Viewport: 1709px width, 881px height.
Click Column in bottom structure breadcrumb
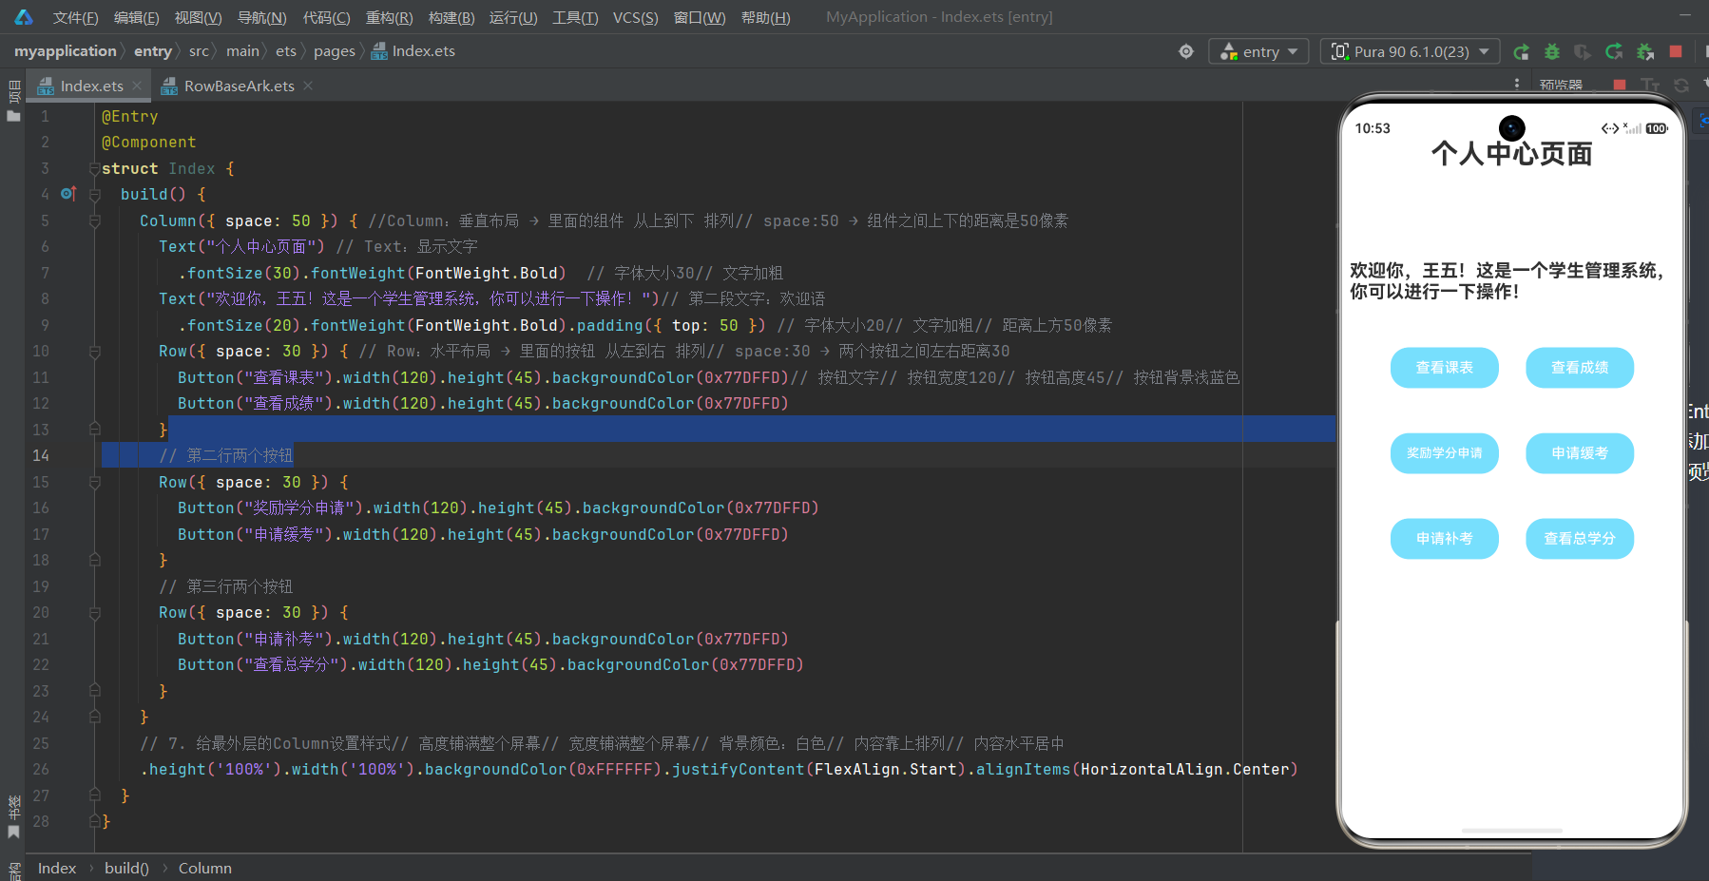(205, 869)
